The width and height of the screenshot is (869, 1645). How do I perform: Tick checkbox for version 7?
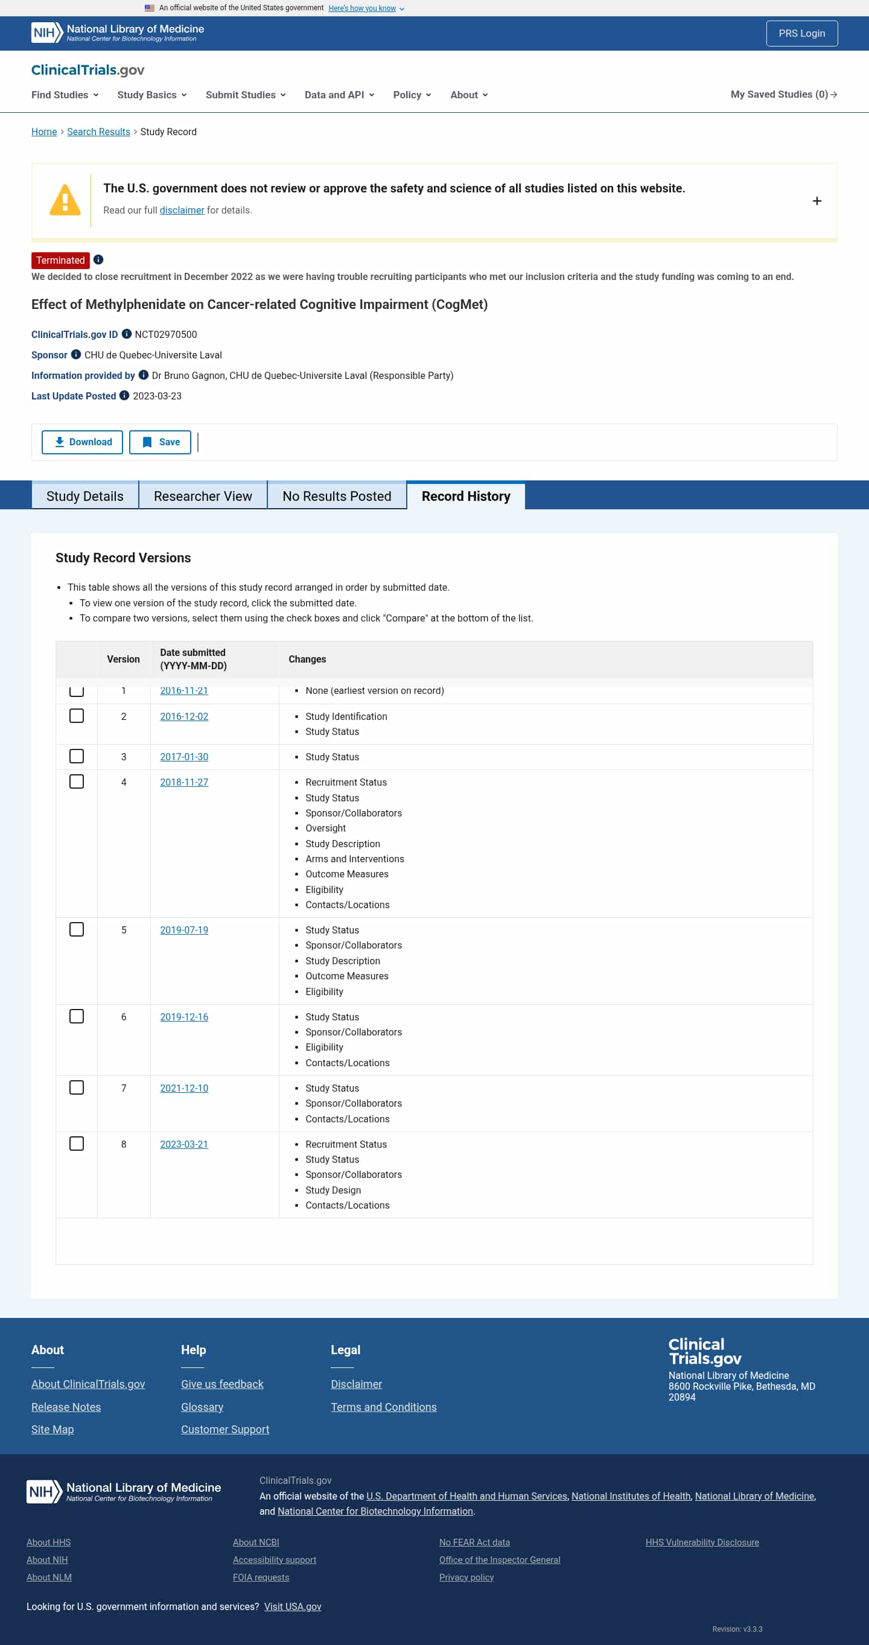(x=77, y=1087)
